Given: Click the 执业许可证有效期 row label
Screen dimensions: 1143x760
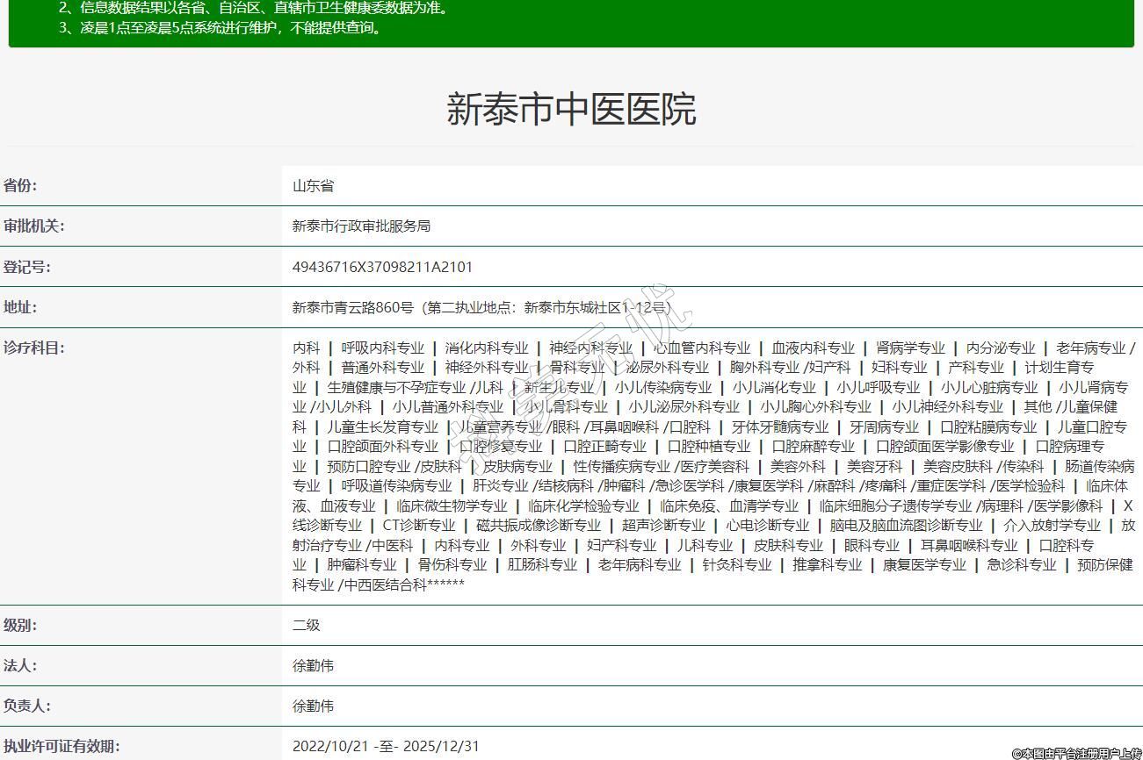Looking at the screenshot, I should [61, 746].
